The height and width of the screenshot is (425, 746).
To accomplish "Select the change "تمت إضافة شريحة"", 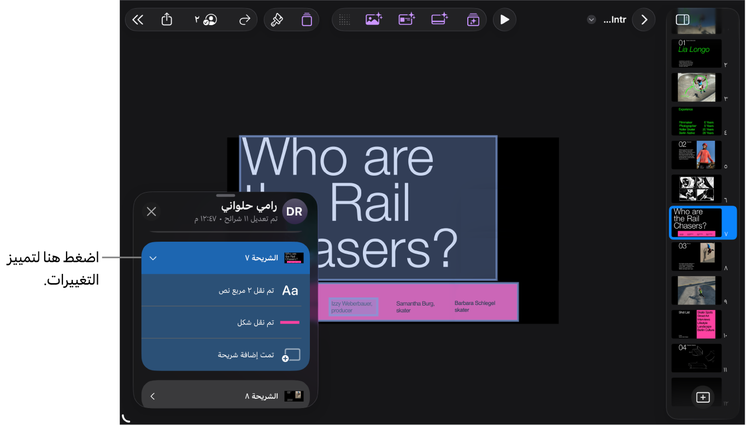I will coord(226,355).
